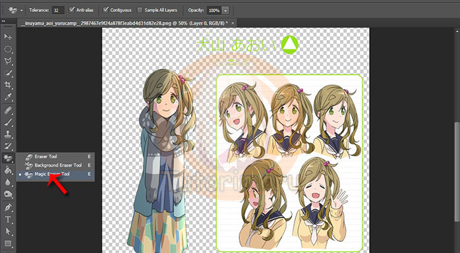Screen dimensions: 460x253
Task: Toggle the Contiguous checkbox
Action: point(105,10)
